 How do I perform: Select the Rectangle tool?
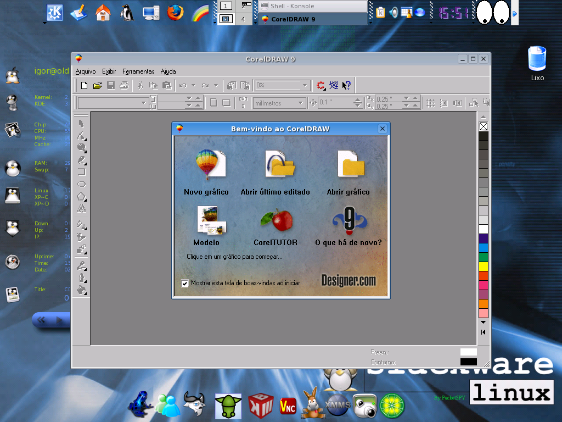81,172
